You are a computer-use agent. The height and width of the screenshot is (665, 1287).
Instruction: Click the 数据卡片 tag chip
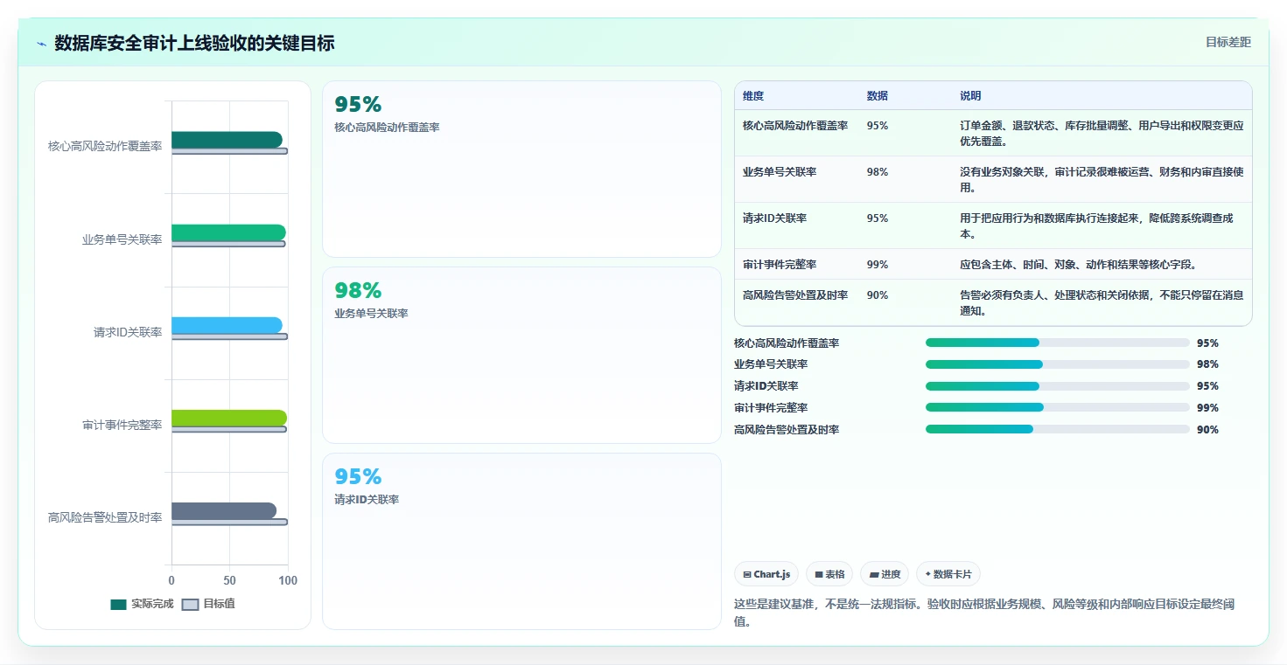pyautogui.click(x=948, y=574)
